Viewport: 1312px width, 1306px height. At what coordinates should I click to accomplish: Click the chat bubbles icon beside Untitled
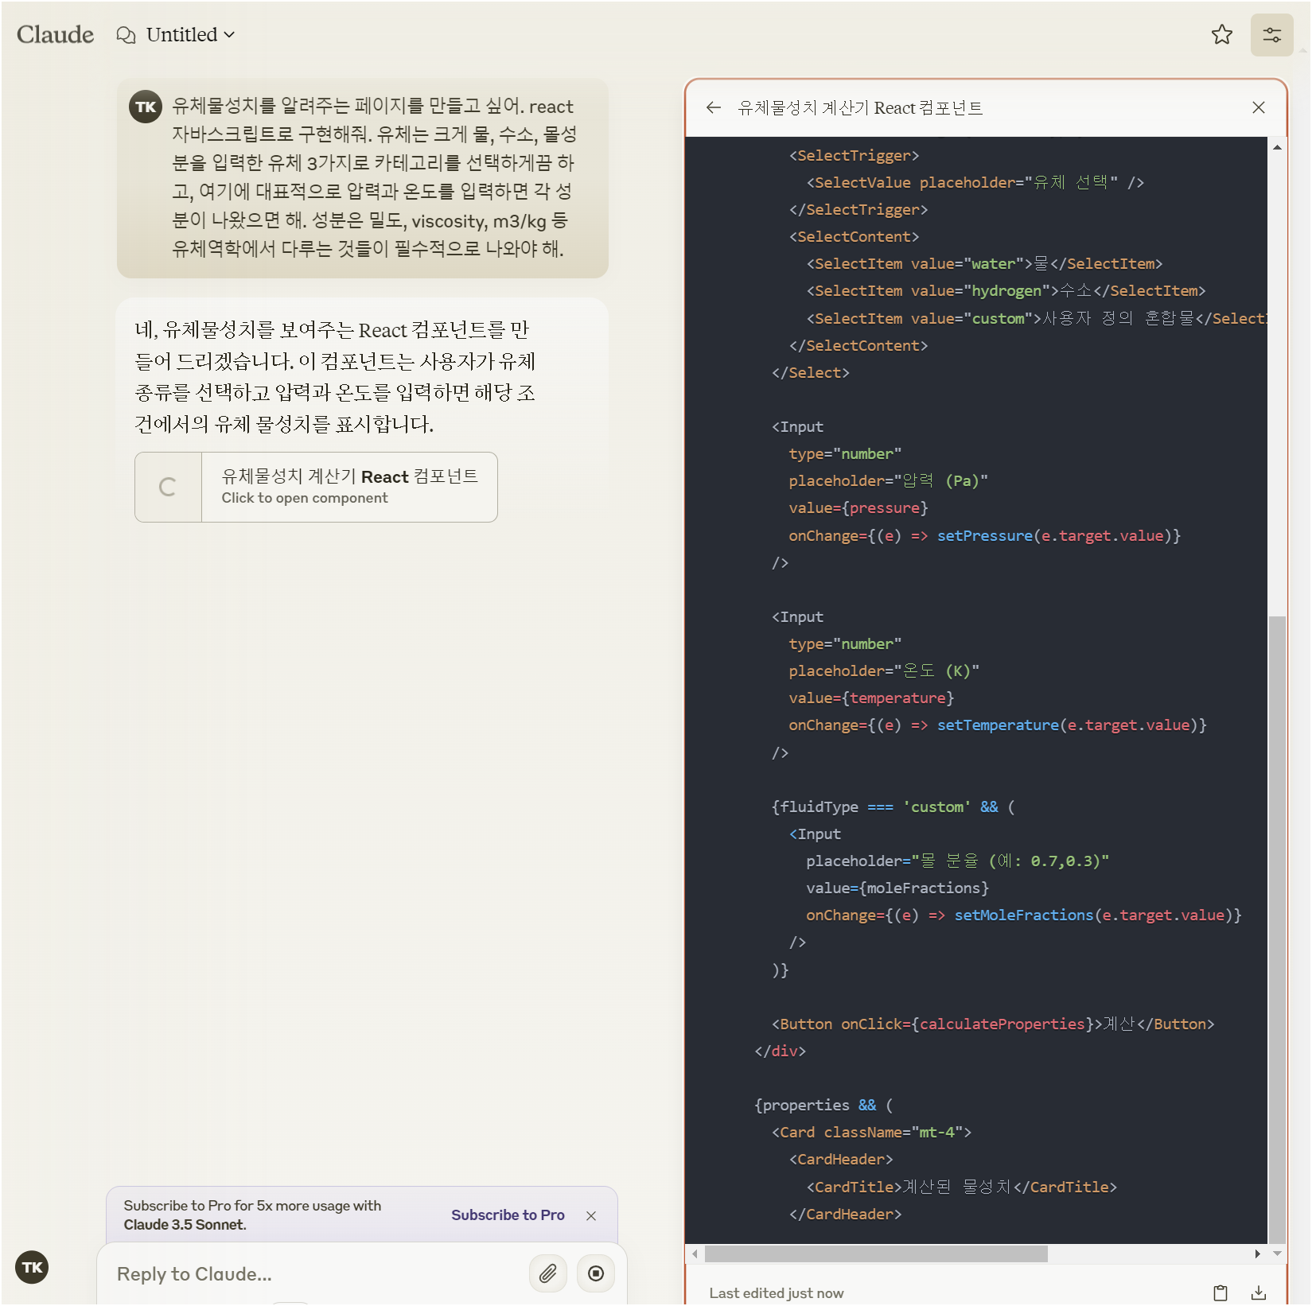(x=126, y=35)
